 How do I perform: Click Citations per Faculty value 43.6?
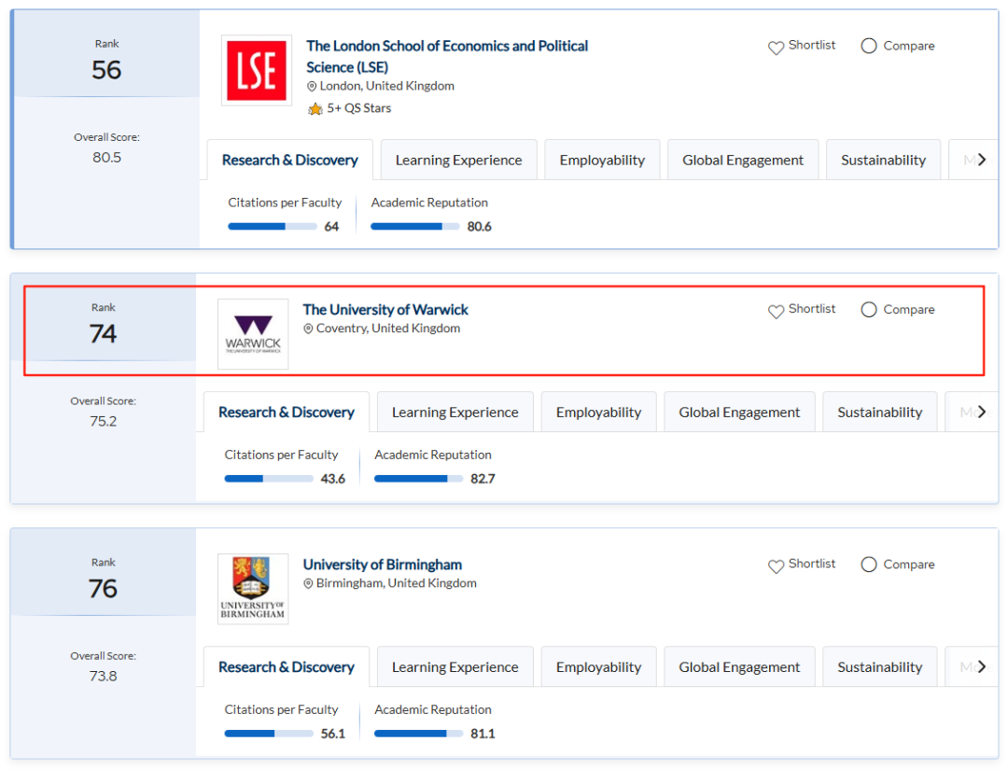tap(333, 479)
